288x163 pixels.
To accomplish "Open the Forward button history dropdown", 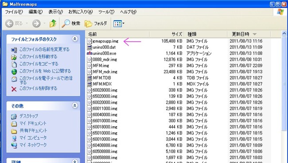I will coord(44,23).
